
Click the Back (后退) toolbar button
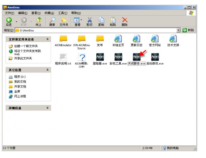[9, 22]
